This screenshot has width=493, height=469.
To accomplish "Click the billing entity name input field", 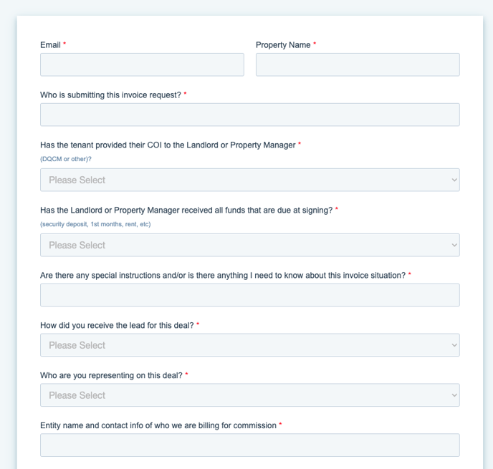I will pyautogui.click(x=249, y=445).
